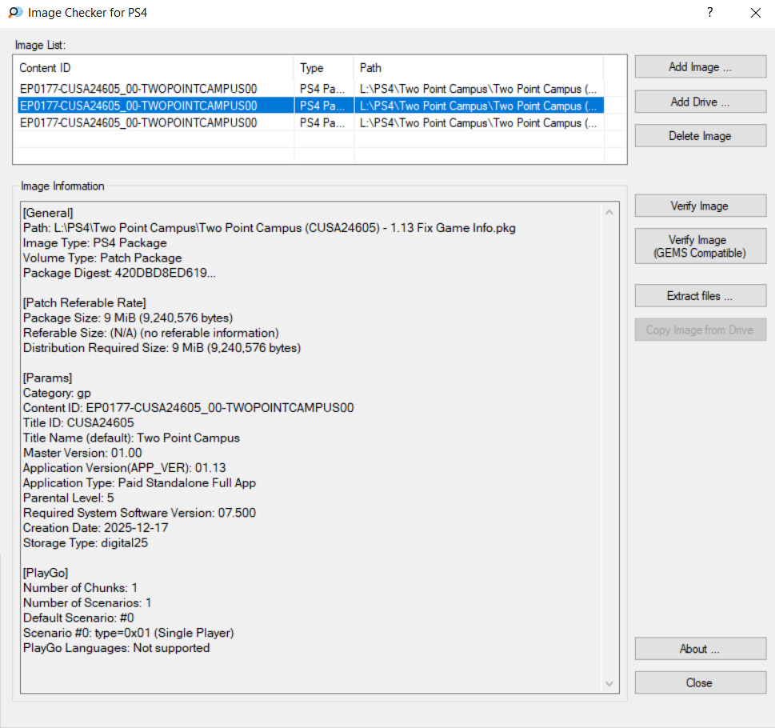
Task: Sort list by the Content ID column header
Action: coord(156,68)
